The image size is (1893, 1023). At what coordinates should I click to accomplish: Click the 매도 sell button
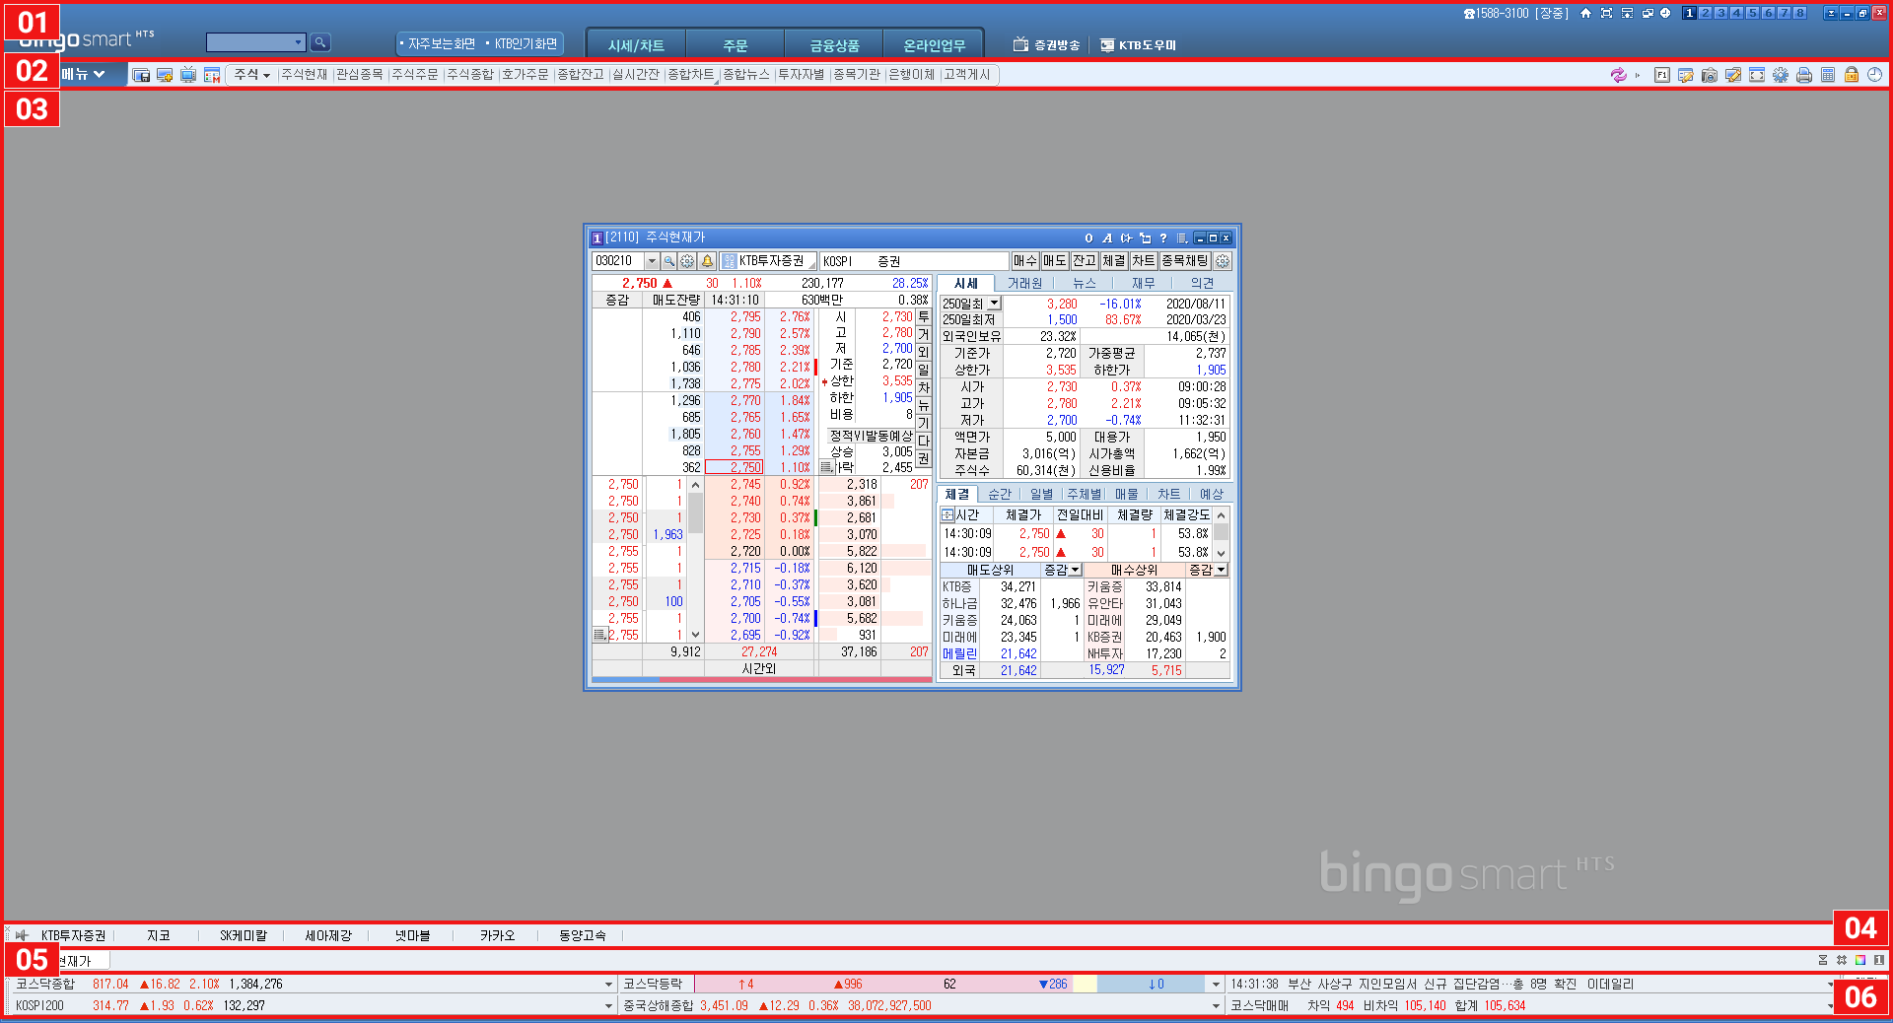pos(1055,261)
